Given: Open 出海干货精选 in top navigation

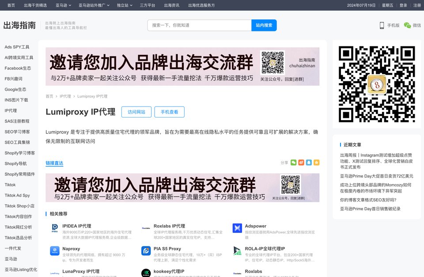Looking at the screenshot, I should tap(35, 5).
